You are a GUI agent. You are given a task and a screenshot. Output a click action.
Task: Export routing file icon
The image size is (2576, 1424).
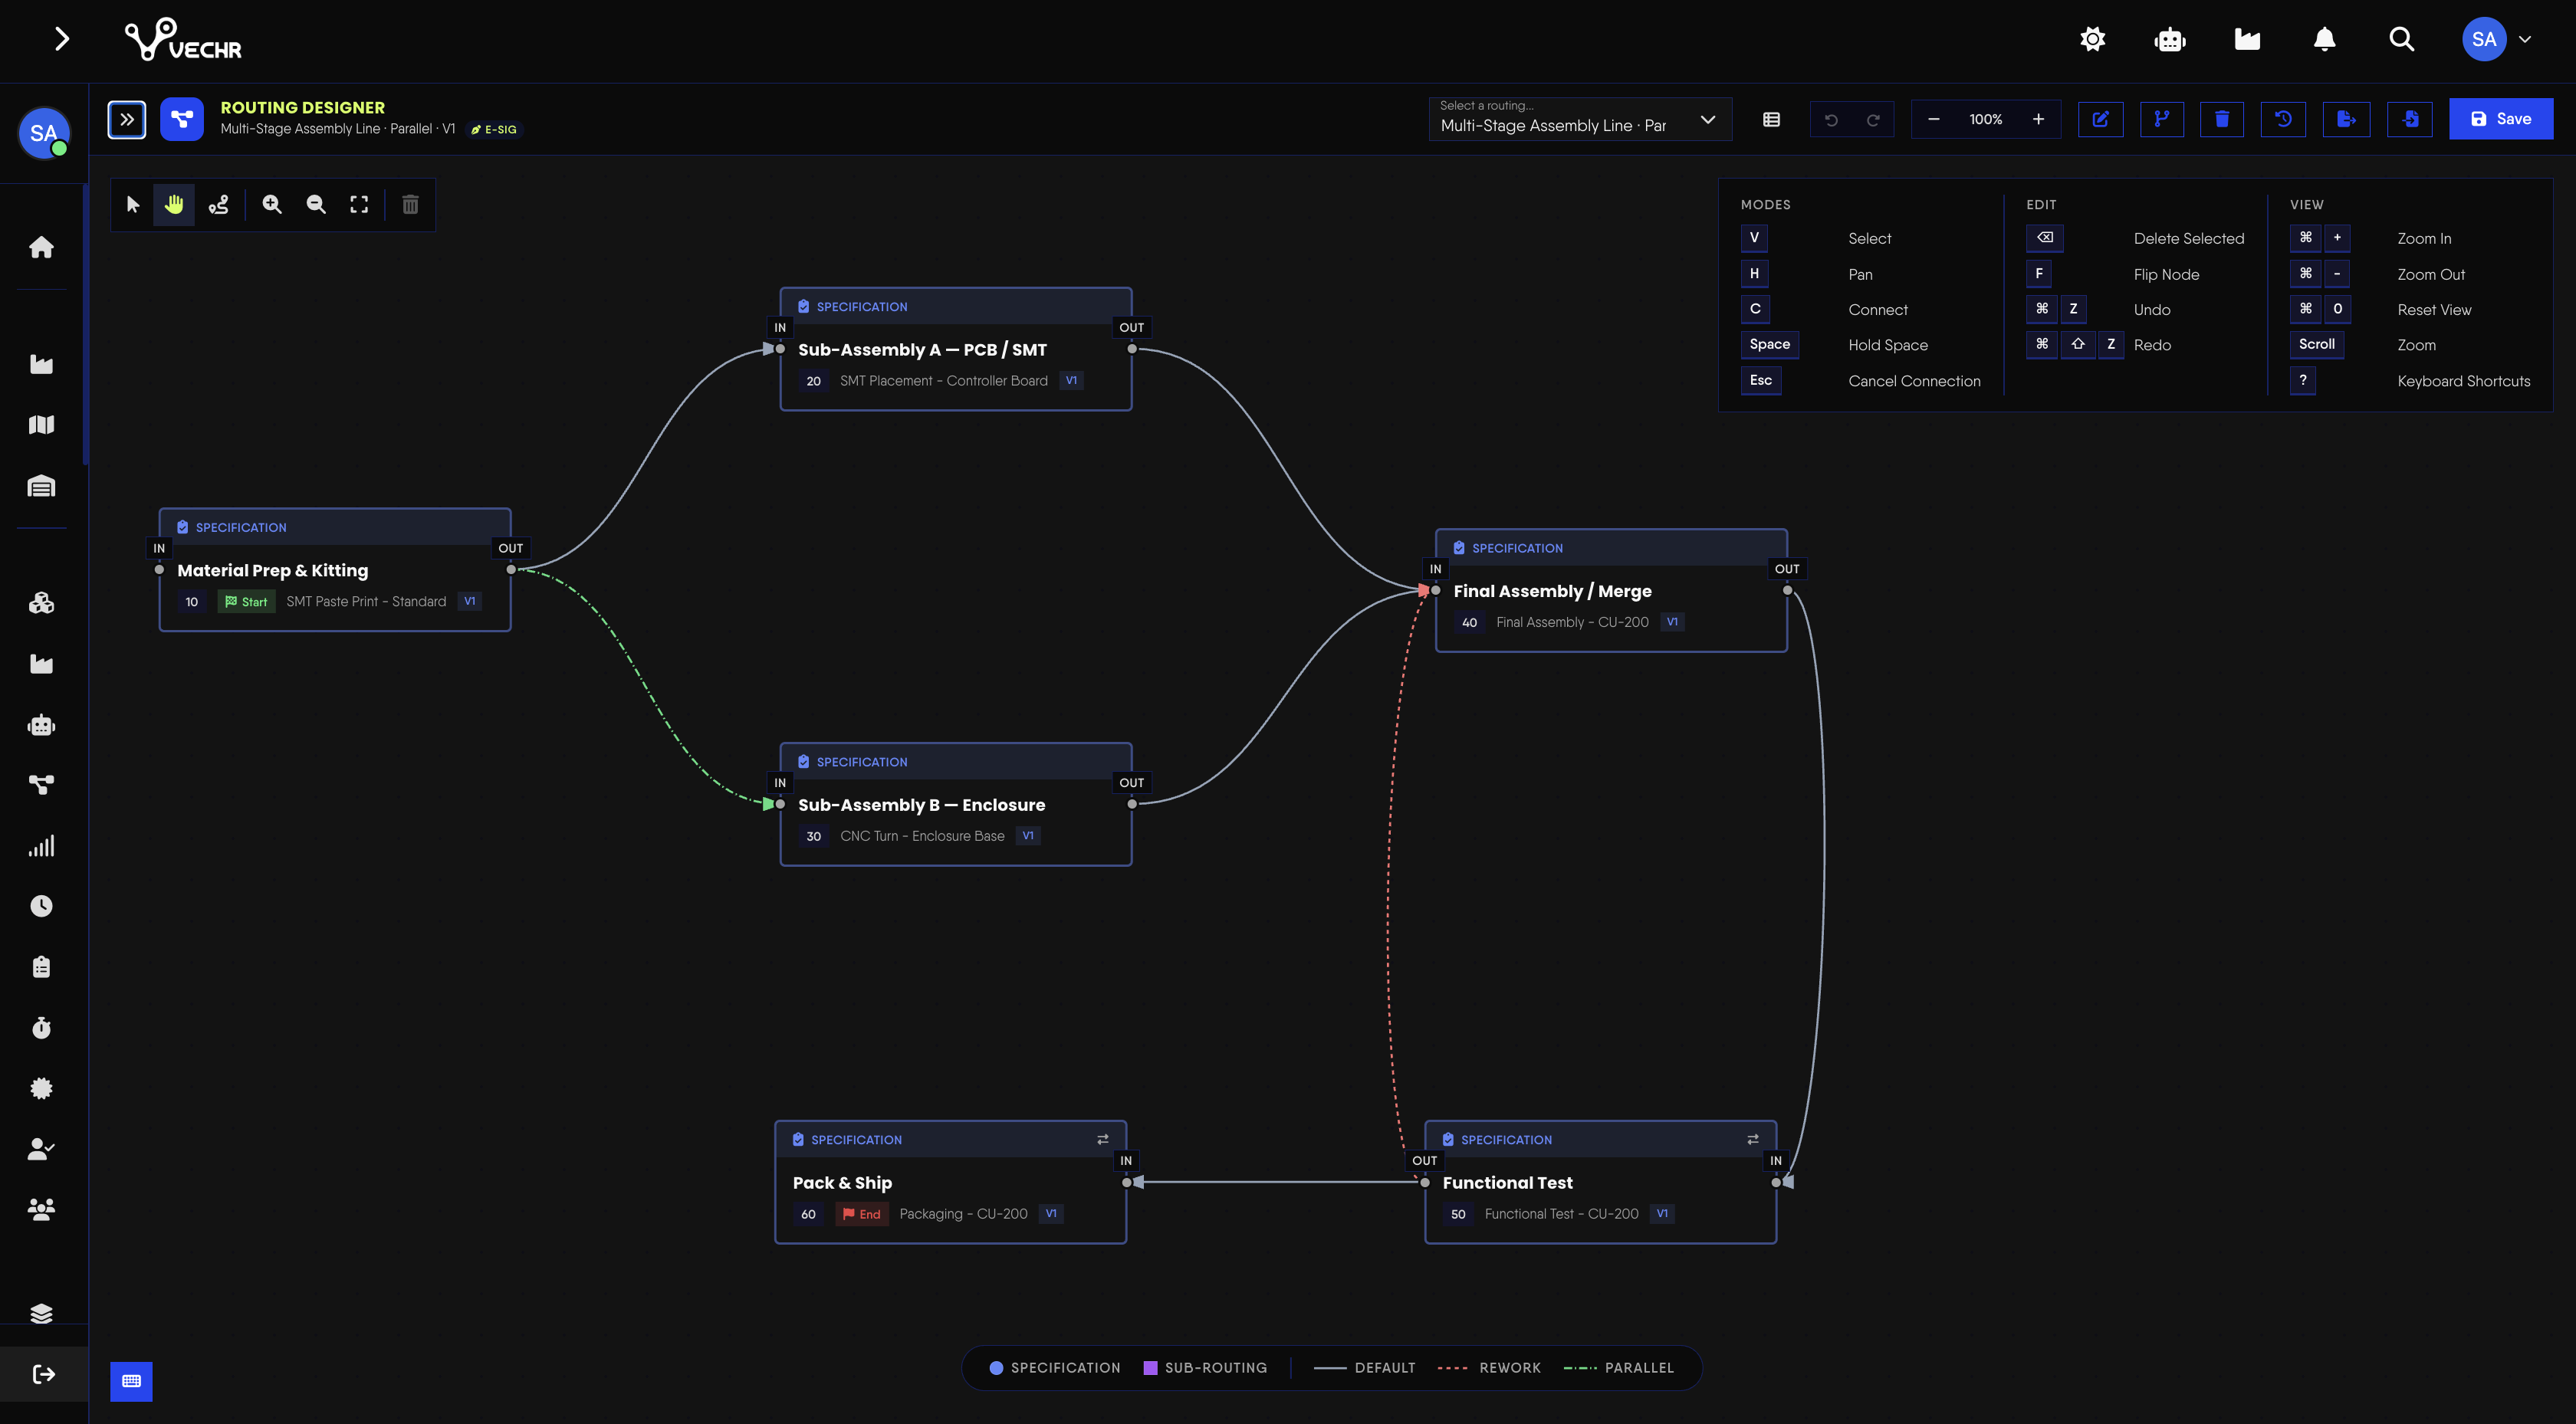pyautogui.click(x=2346, y=119)
